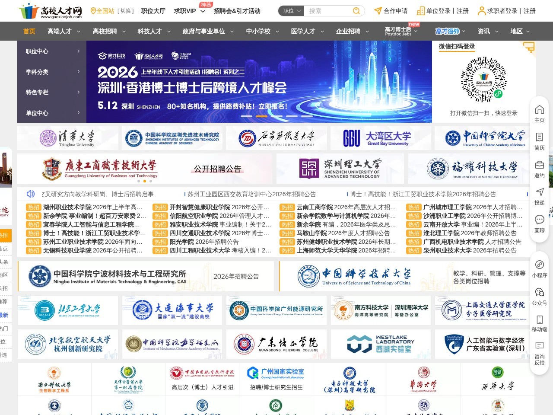Open 职位中心 side menu item
The height and width of the screenshot is (415, 553).
point(52,51)
